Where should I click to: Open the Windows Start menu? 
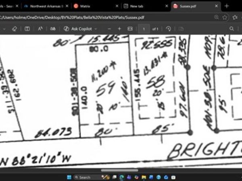click(69, 177)
